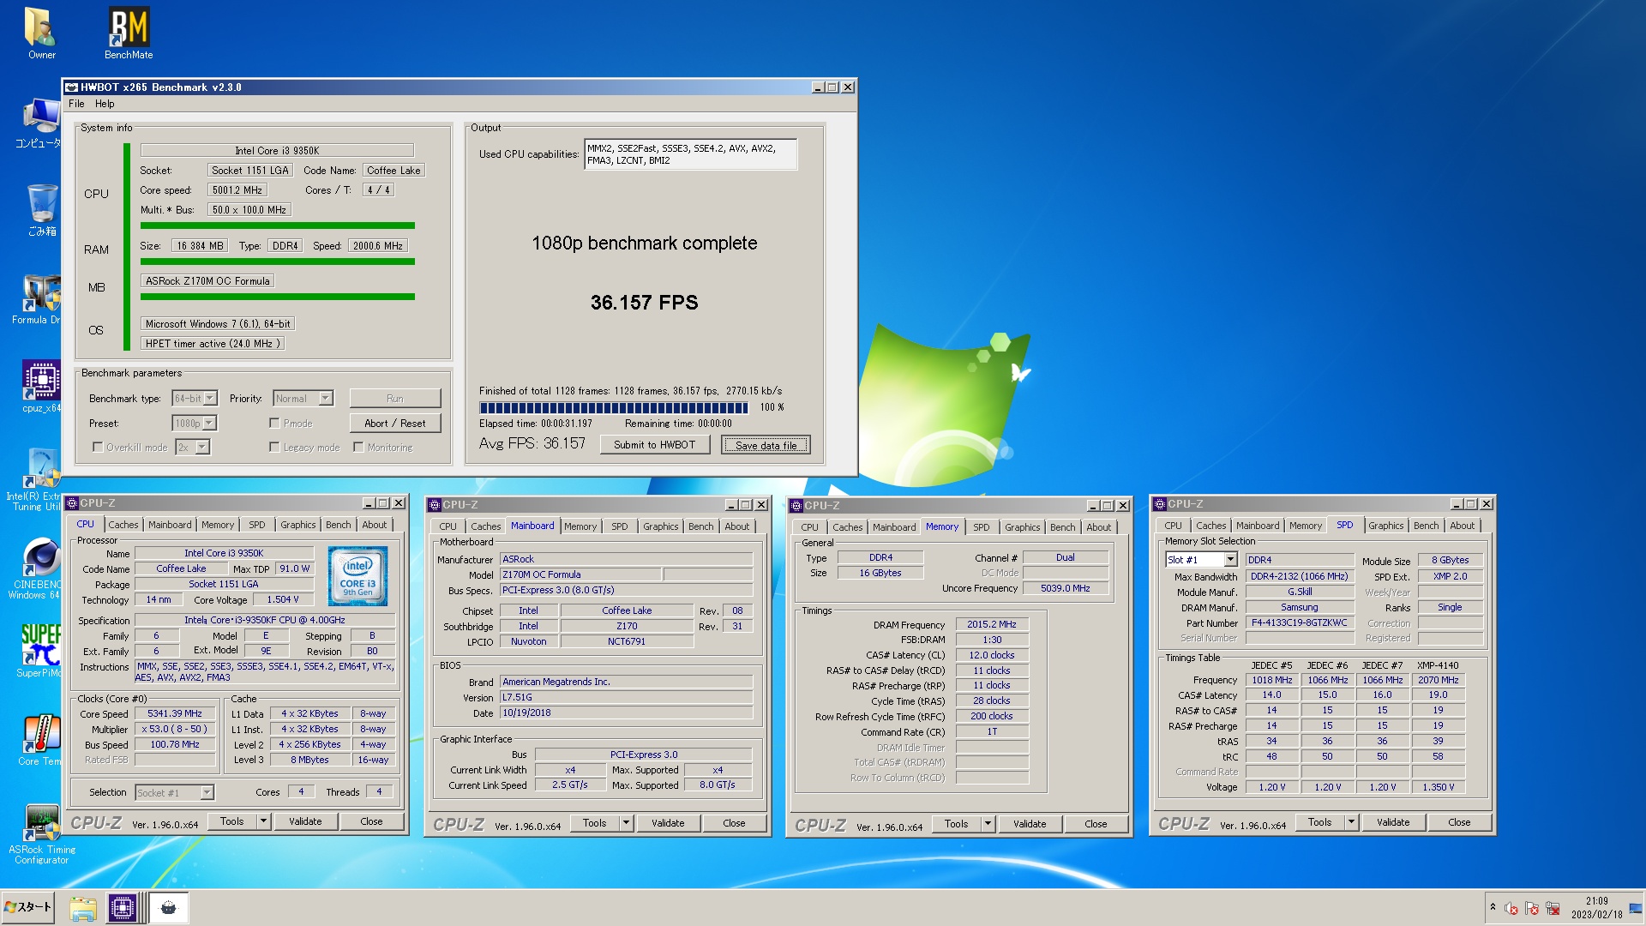Screen dimensions: 1646x926
Task: Click the BIOS Version L7.51G field
Action: [627, 698]
